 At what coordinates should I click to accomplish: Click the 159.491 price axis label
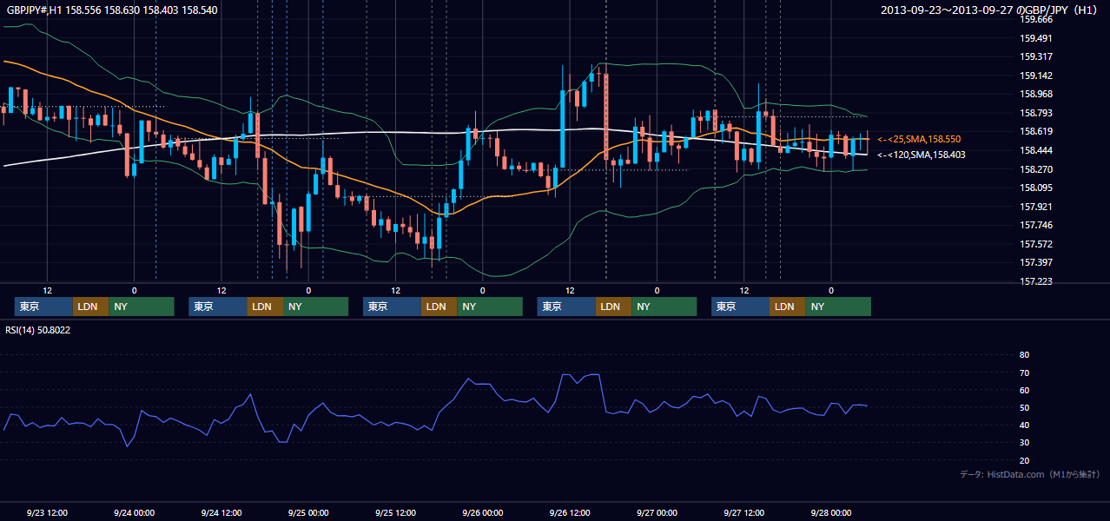click(1036, 38)
